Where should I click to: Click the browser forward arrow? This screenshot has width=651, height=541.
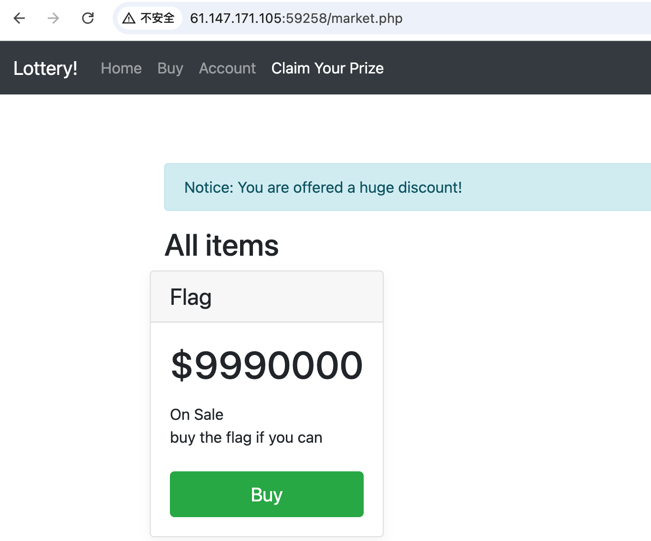(53, 18)
